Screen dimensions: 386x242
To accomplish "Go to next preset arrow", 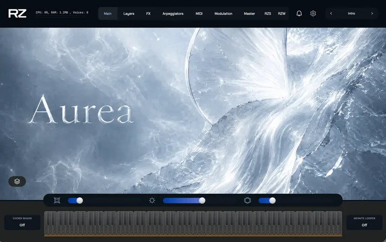I will [x=372, y=13].
